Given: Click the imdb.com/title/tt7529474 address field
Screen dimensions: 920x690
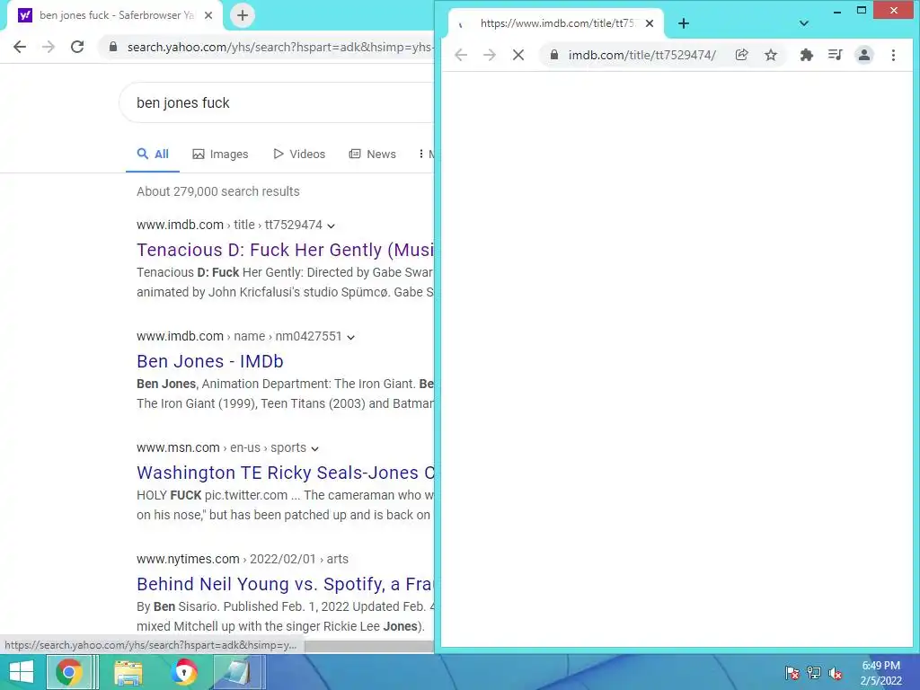Looking at the screenshot, I should click(641, 55).
